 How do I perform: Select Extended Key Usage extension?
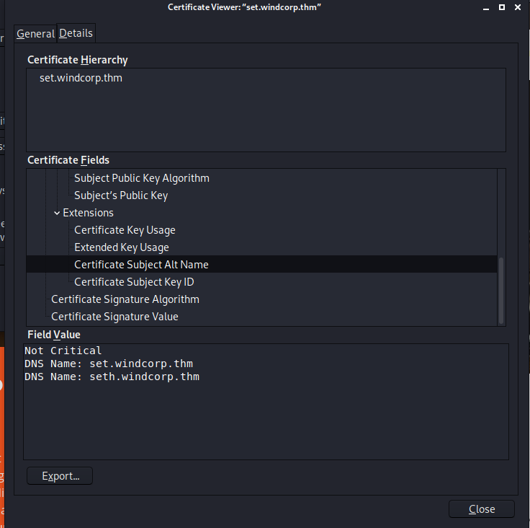121,247
